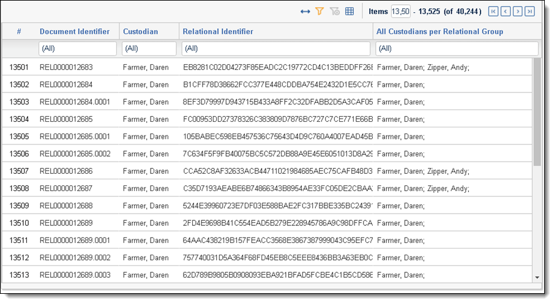Open the grid column selector icon
Viewport: 554px width, 303px height.
[x=350, y=12]
